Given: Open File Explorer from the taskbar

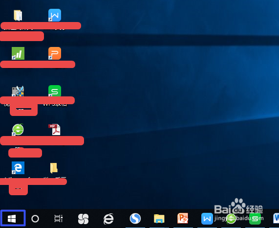Looking at the screenshot, I should 159,219.
